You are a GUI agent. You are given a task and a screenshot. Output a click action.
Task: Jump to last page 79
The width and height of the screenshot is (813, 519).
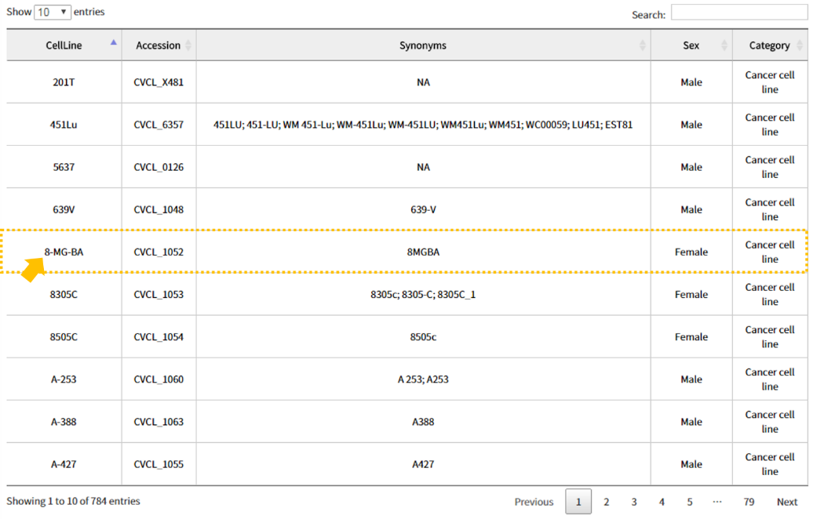point(749,502)
